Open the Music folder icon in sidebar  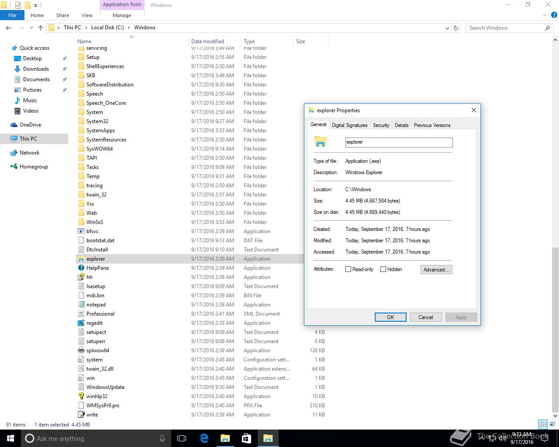(17, 100)
